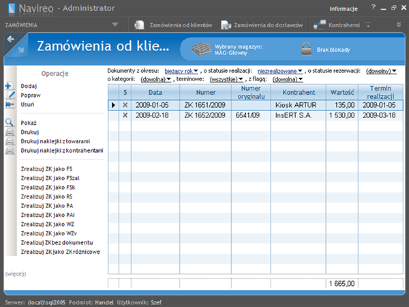Image resolution: width=409 pixels, height=307 pixels.
Task: Open the ZAMÓWIENIA module dropdown menu
Action: pos(115,25)
